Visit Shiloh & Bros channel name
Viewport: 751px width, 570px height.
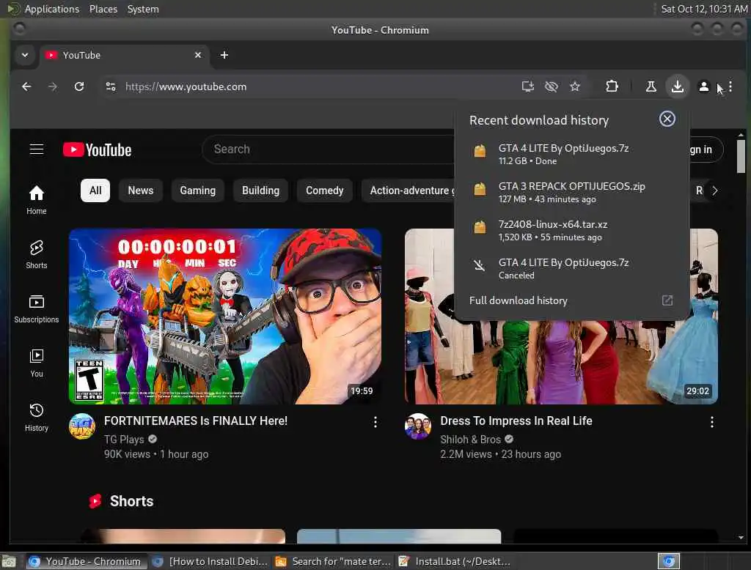point(470,440)
